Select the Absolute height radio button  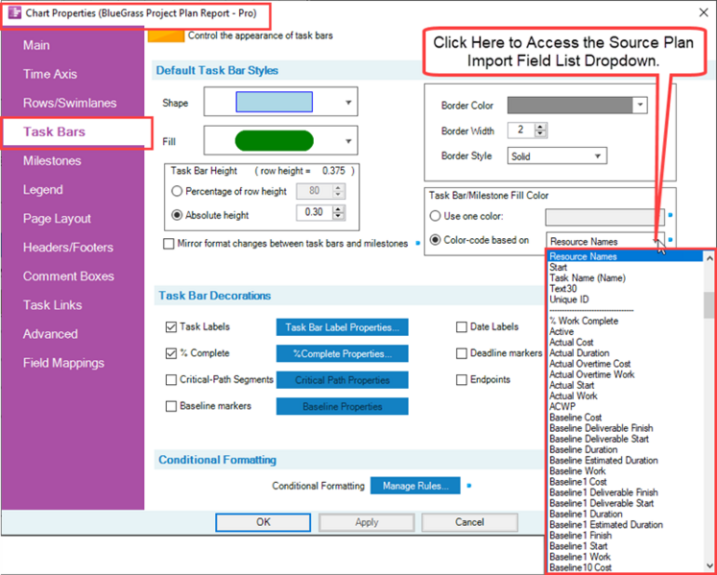coord(177,215)
